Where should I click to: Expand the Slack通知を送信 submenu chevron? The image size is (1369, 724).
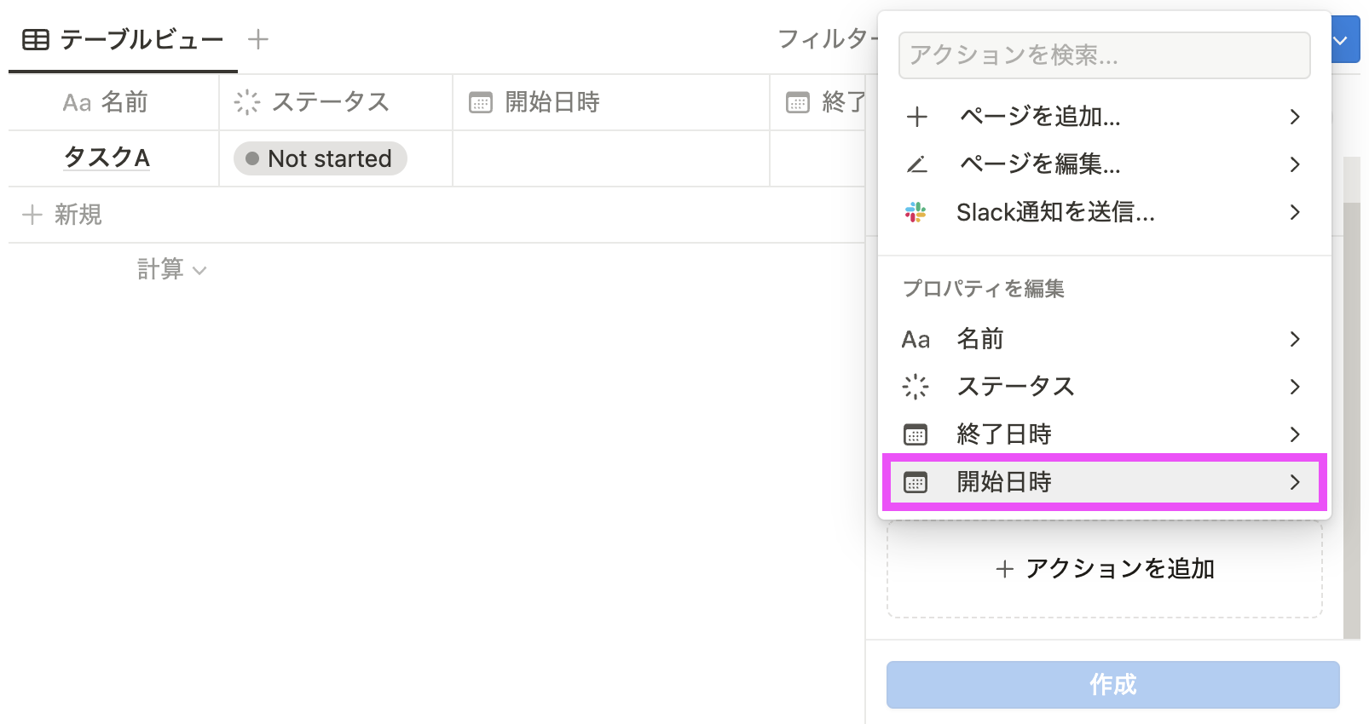[1295, 212]
